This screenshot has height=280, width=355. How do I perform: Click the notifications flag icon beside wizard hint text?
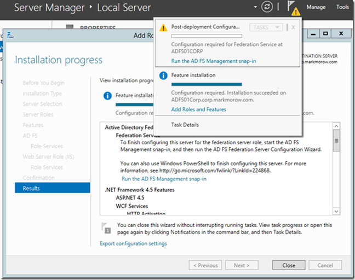106,228
